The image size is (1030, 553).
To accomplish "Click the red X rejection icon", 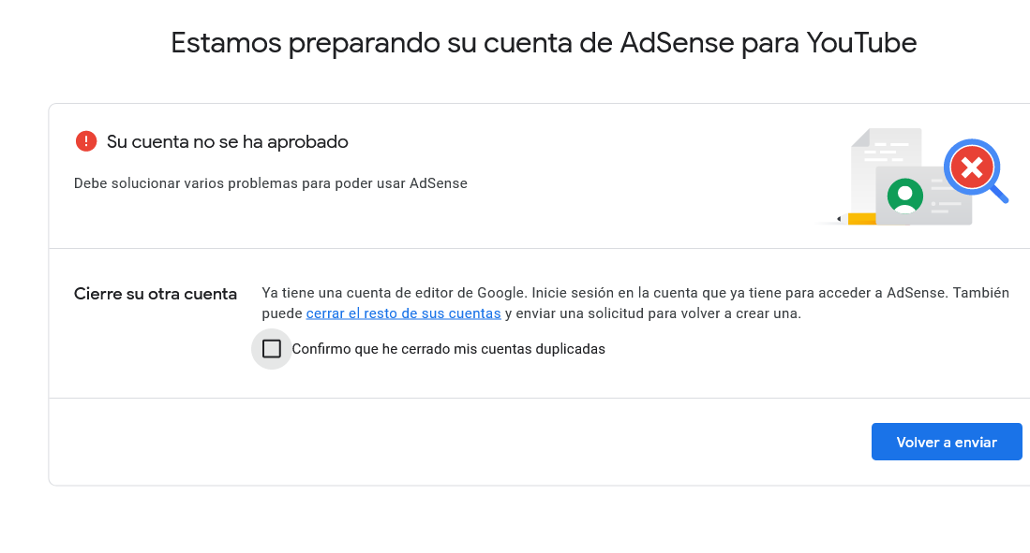I will pyautogui.click(x=972, y=167).
